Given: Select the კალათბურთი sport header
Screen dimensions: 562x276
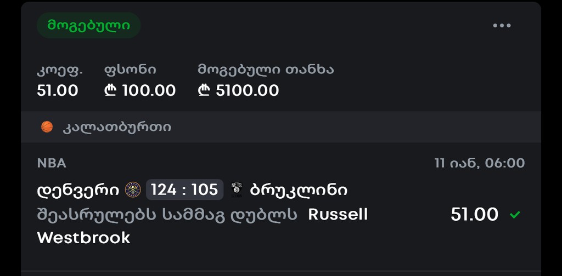Looking at the screenshot, I should click(x=117, y=127).
